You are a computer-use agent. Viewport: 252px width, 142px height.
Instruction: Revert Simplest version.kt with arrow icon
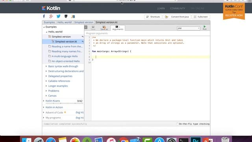click(x=83, y=41)
